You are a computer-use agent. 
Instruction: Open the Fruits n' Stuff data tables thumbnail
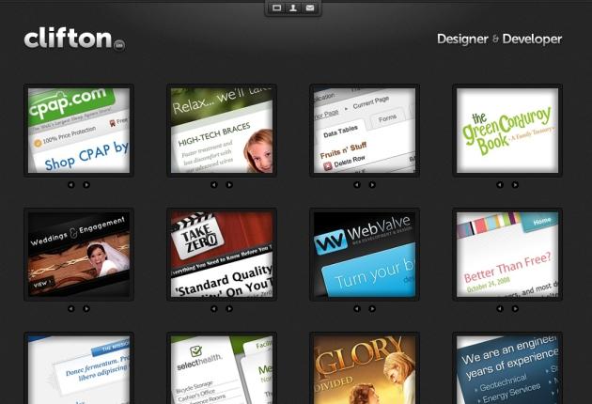[x=365, y=131]
